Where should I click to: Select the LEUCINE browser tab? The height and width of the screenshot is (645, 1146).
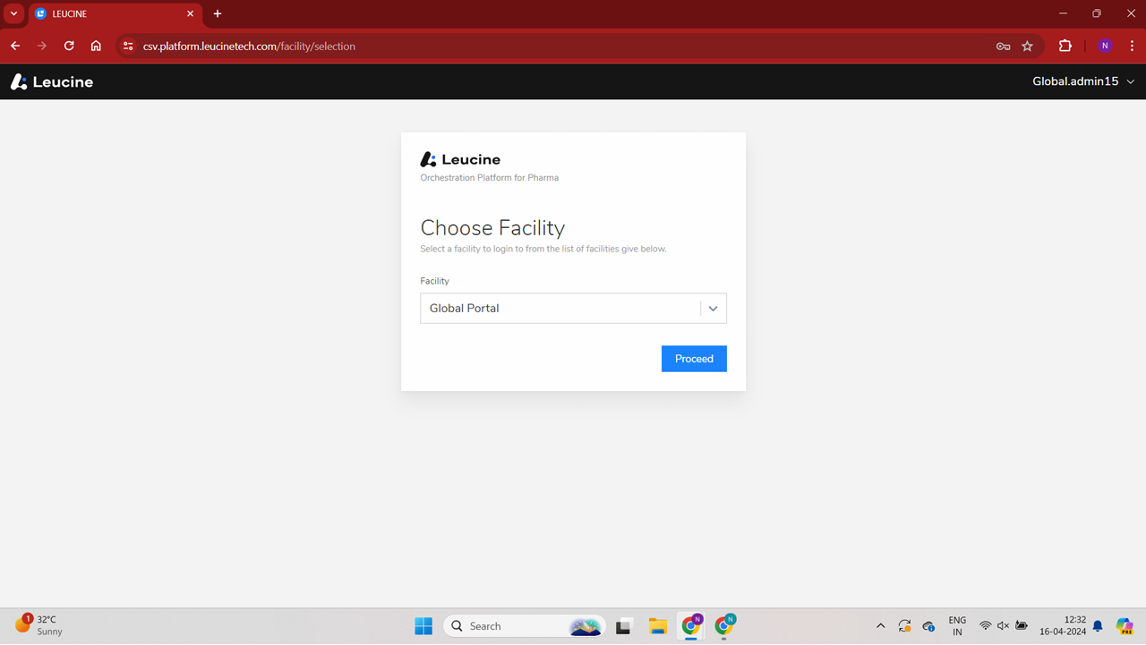114,14
